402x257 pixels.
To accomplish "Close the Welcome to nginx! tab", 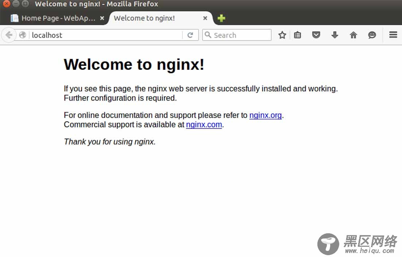I will [x=205, y=18].
